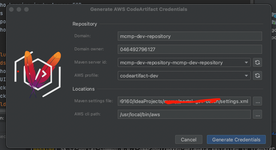Click the 'Domain:' label

(83, 36)
